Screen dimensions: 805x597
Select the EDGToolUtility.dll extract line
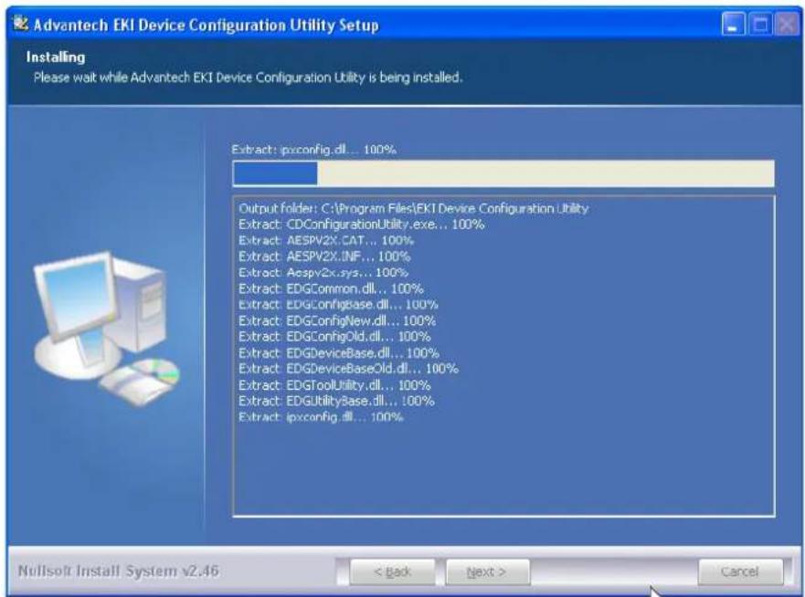(x=334, y=385)
